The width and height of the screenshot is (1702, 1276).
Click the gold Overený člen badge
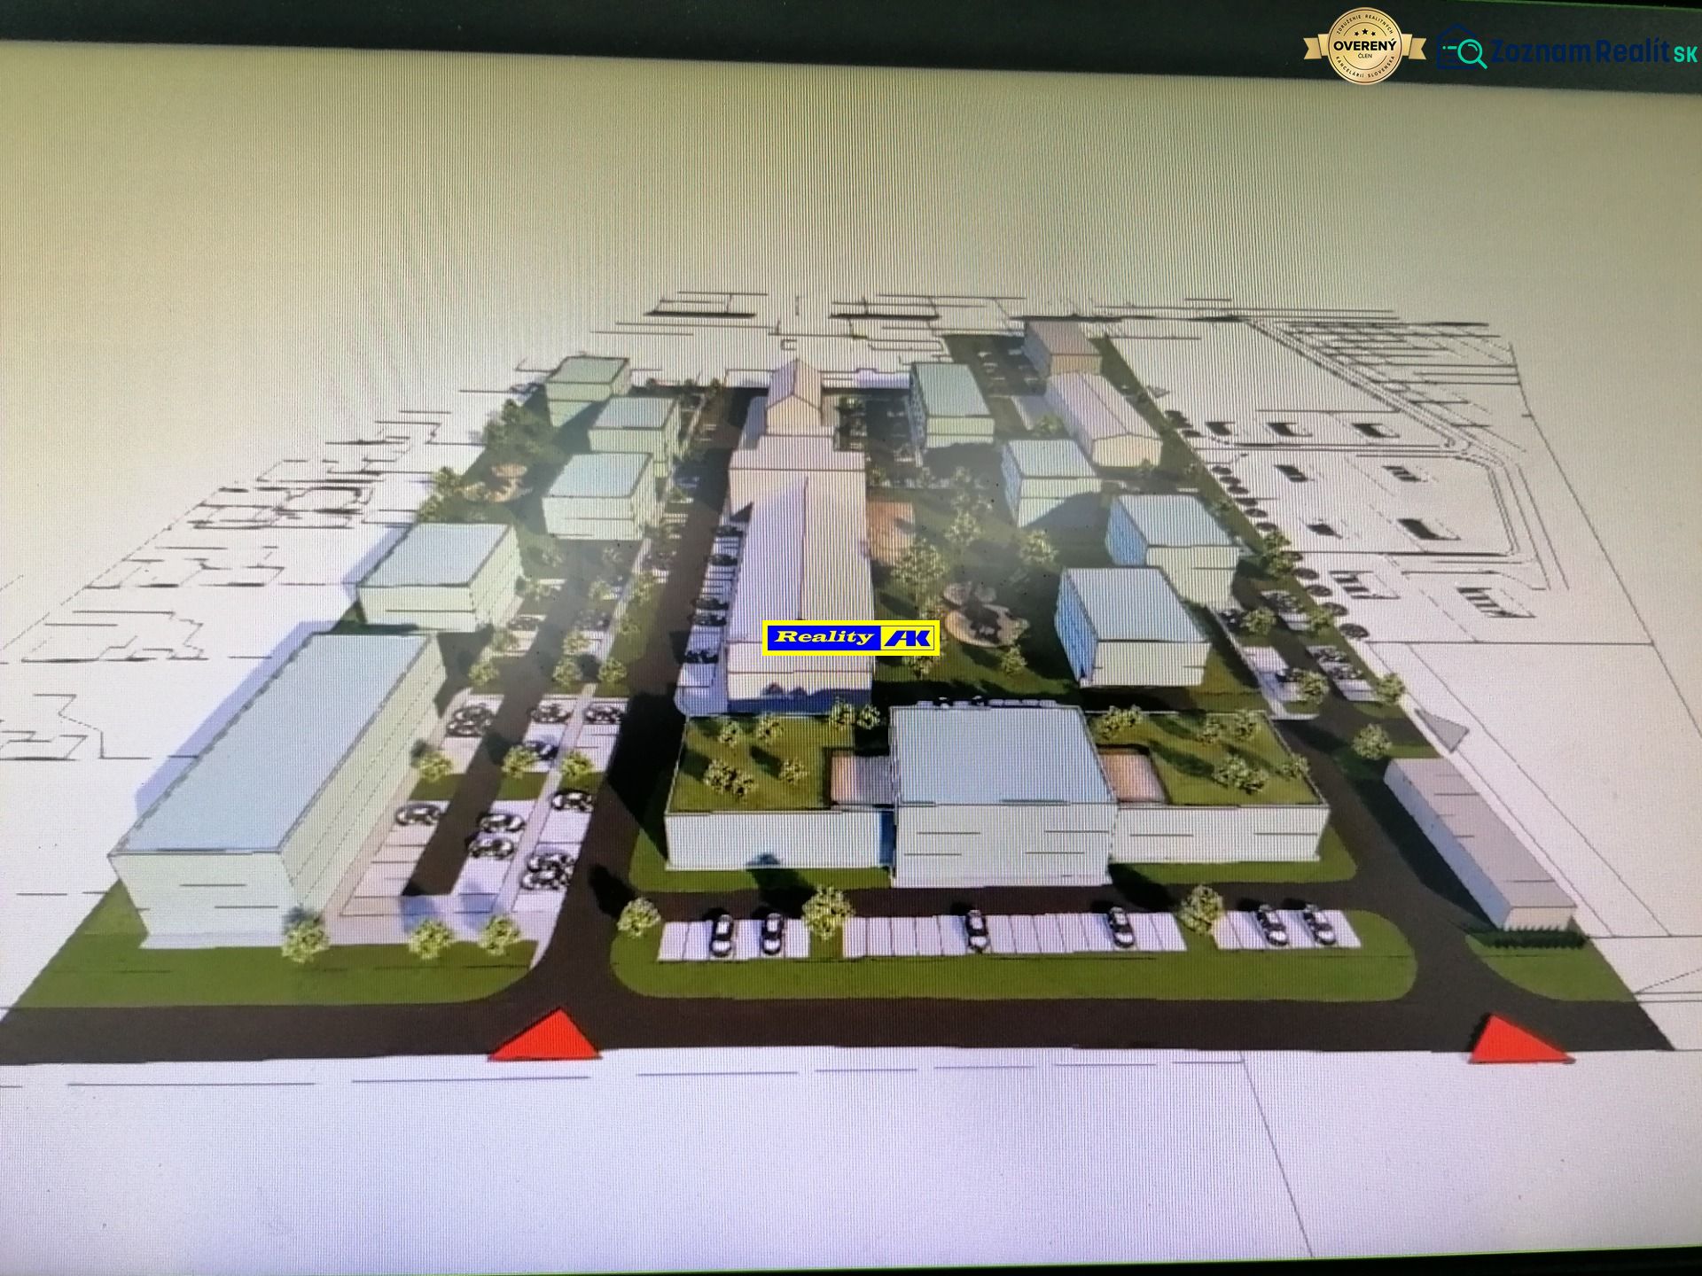[x=1366, y=45]
